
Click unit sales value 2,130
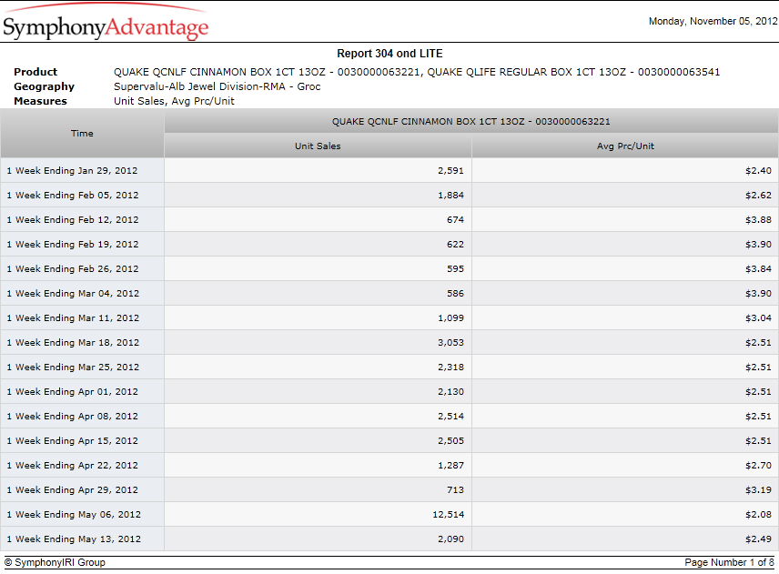(x=450, y=392)
